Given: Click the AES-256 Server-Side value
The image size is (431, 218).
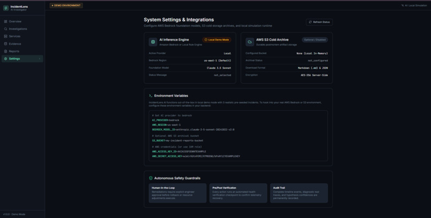Looking at the screenshot, I should 314,75.
